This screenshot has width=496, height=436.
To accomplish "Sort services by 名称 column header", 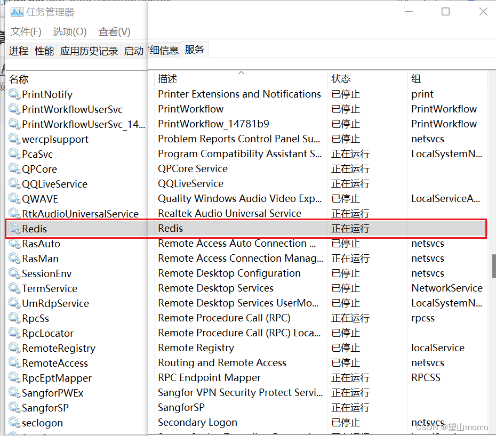I will pos(19,79).
